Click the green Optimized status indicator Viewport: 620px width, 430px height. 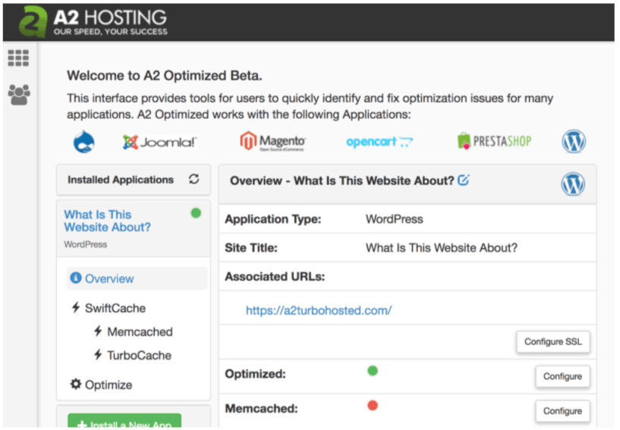pos(373,371)
